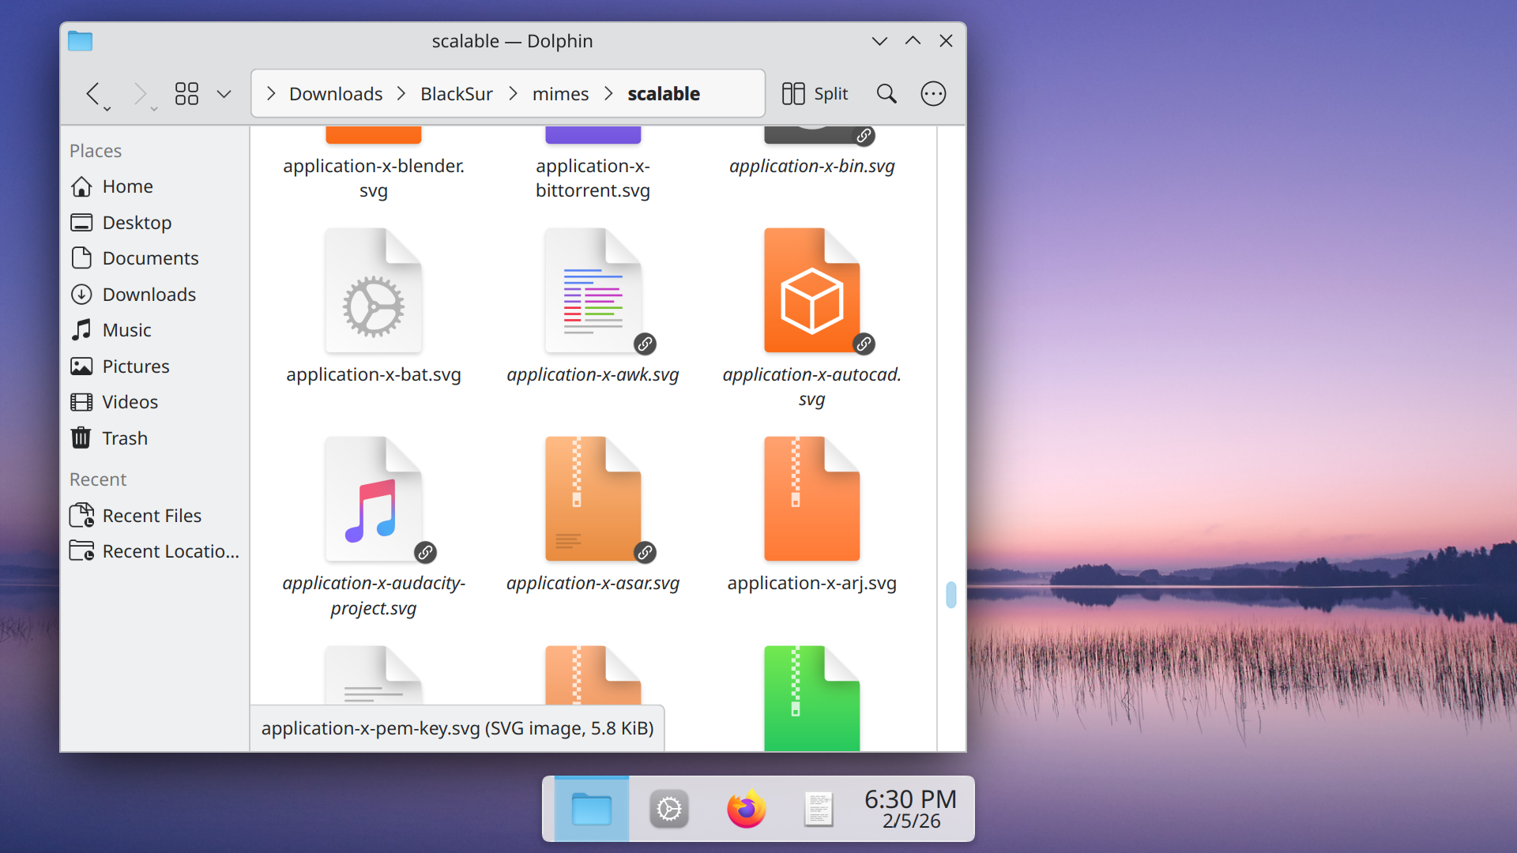This screenshot has width=1517, height=853.
Task: Open Documents in Places panel
Action: click(155, 258)
